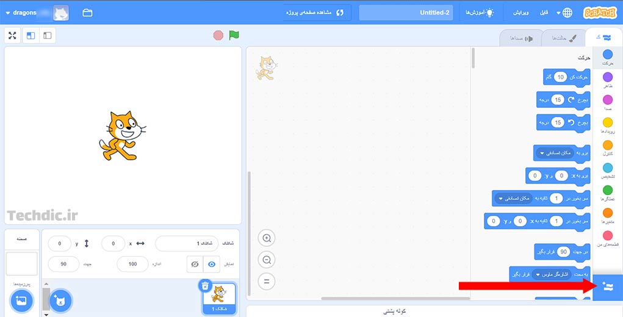Click the sprite name field شکلک 1
Screen dimensions: 623x317
tap(187, 243)
